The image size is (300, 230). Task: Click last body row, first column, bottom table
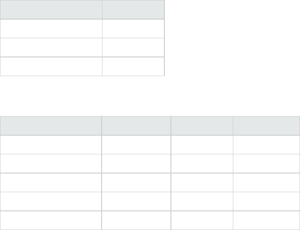(x=51, y=220)
